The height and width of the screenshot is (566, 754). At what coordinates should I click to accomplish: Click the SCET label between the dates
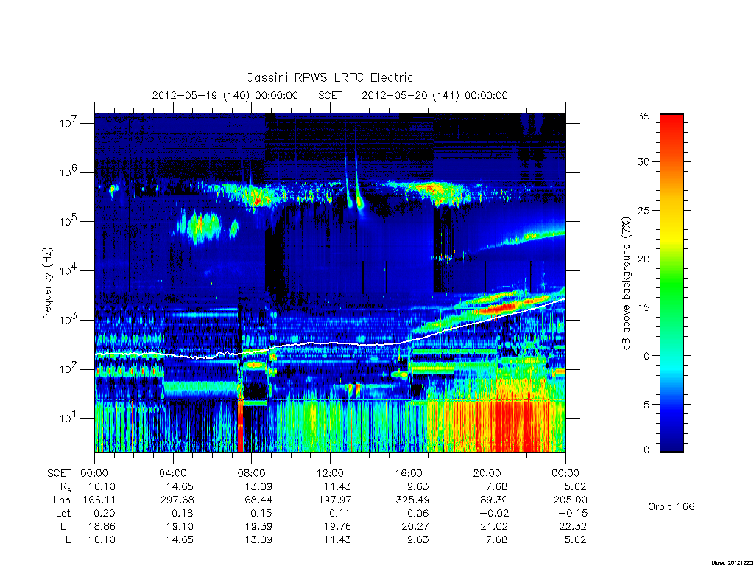pyautogui.click(x=330, y=95)
